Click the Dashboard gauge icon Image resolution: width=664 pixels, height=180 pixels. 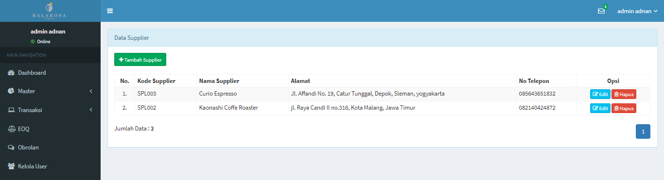pos(11,73)
